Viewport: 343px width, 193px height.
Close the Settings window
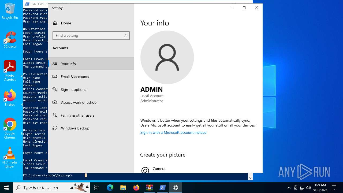coord(256,8)
